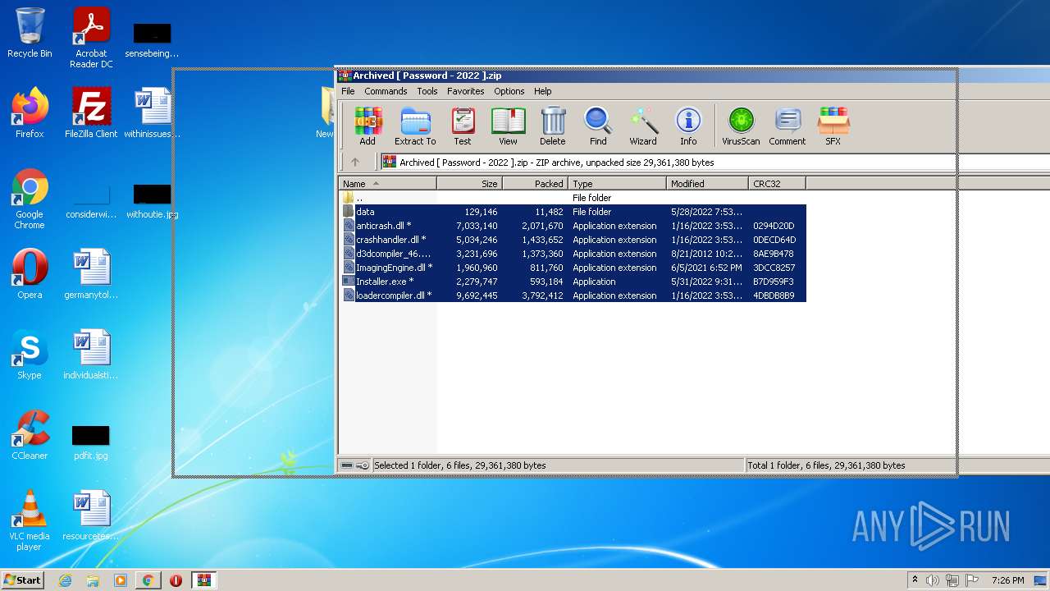
Task: Open the File menu
Action: click(x=348, y=91)
